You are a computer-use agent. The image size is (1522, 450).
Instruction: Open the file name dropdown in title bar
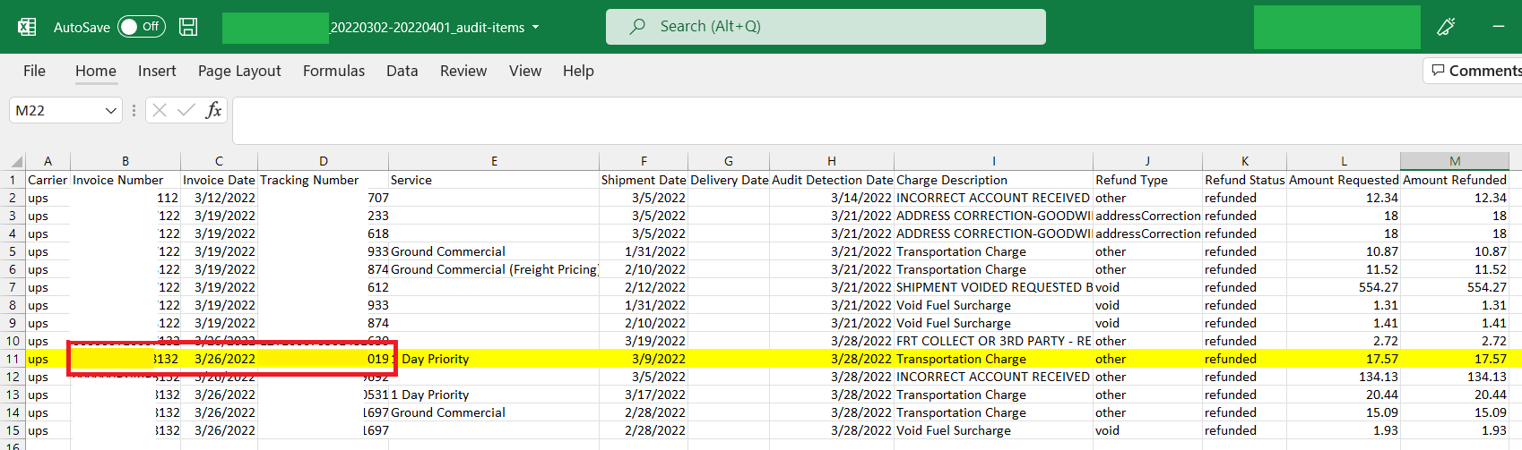coord(536,27)
